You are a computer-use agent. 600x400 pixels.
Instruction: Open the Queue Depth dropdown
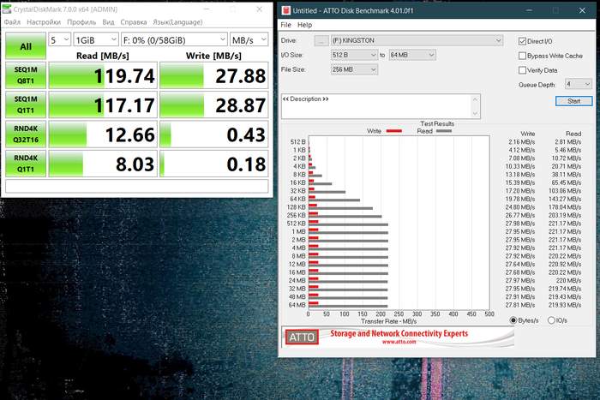(x=579, y=84)
